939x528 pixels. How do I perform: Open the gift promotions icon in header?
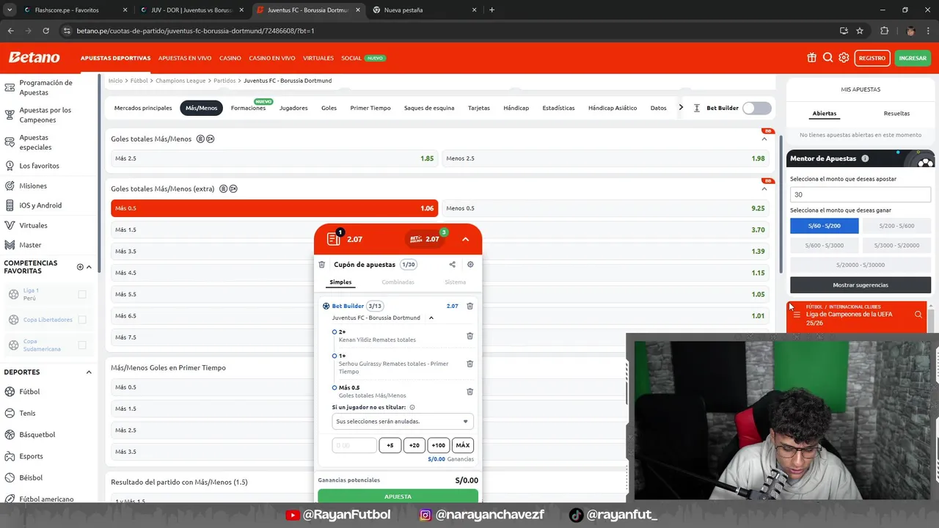tap(811, 58)
